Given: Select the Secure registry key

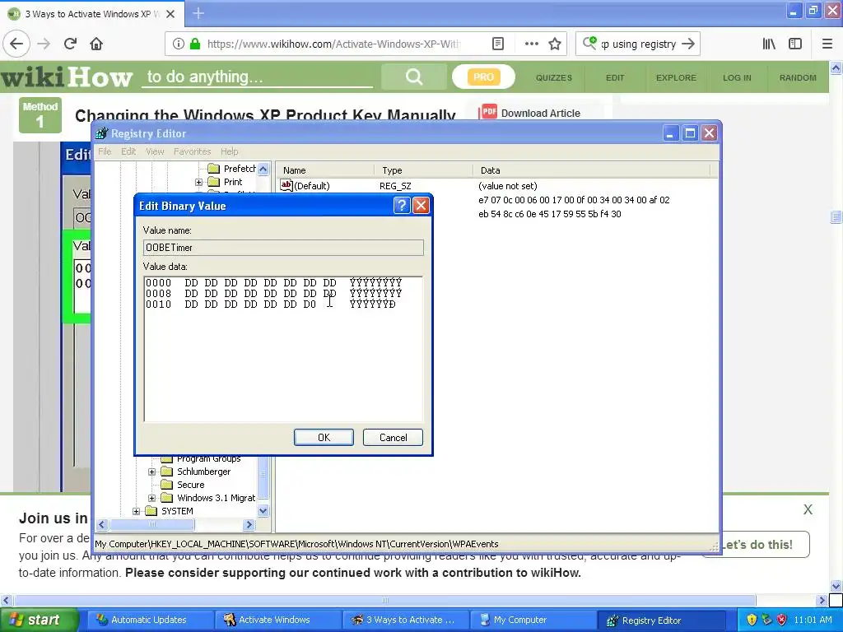Looking at the screenshot, I should pyautogui.click(x=190, y=485).
